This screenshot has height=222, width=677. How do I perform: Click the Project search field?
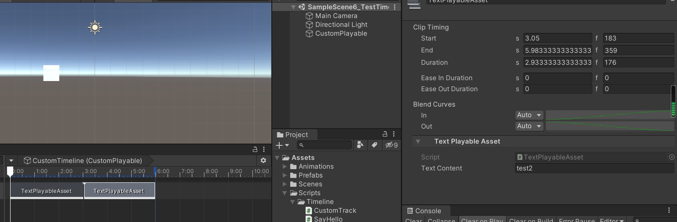324,145
